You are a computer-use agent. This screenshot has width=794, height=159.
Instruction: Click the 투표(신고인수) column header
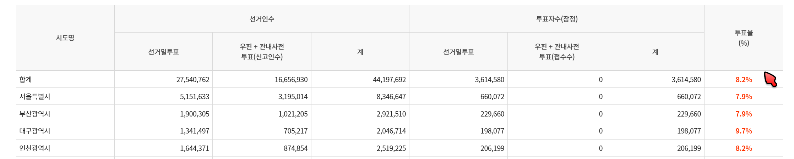262,52
